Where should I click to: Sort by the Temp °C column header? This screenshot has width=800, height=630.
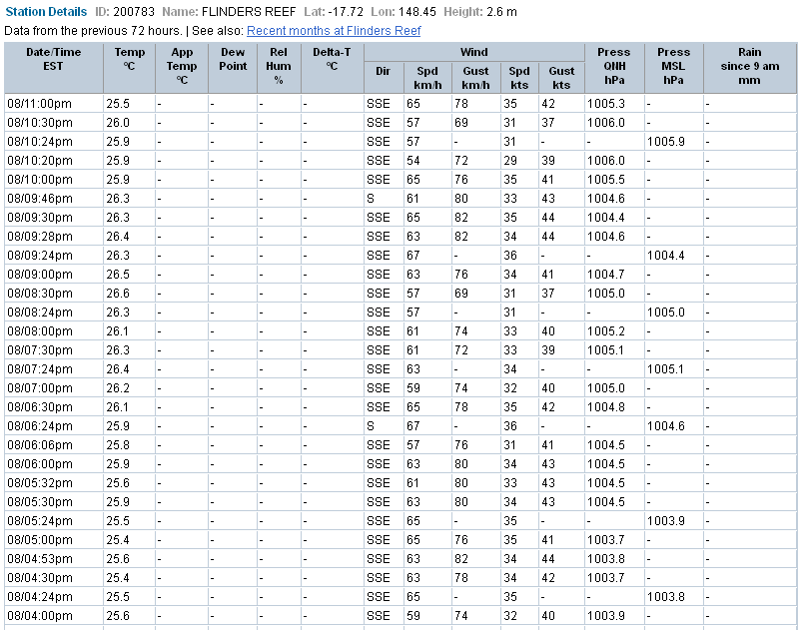coord(130,67)
